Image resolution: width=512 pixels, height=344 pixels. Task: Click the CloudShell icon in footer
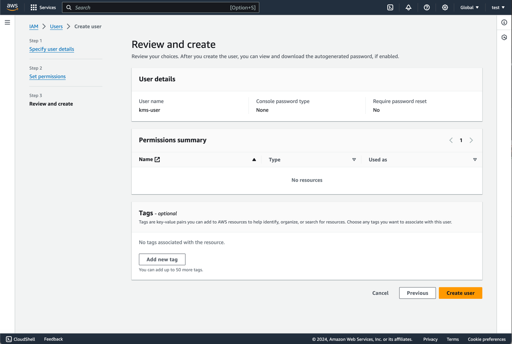click(9, 339)
